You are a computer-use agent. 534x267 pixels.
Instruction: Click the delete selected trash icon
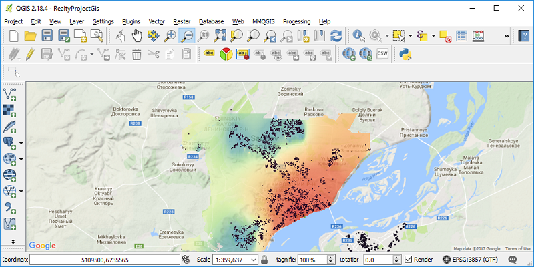coord(137,54)
